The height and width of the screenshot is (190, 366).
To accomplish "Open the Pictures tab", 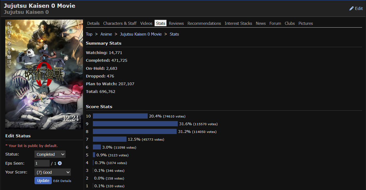I will pos(306,23).
